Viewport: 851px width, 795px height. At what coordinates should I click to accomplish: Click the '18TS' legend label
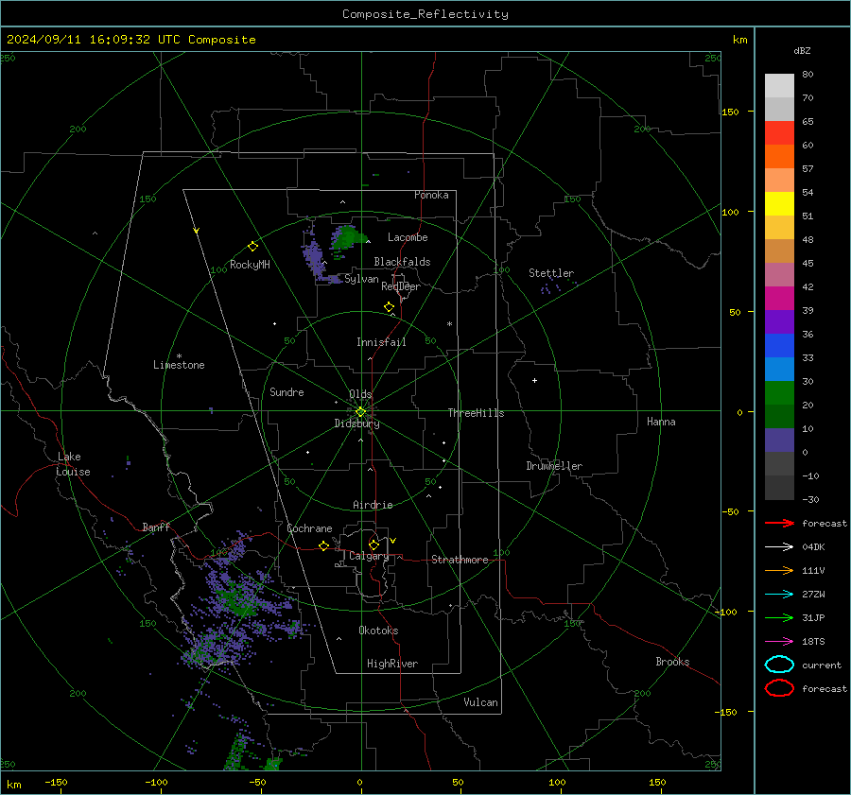pyautogui.click(x=813, y=642)
